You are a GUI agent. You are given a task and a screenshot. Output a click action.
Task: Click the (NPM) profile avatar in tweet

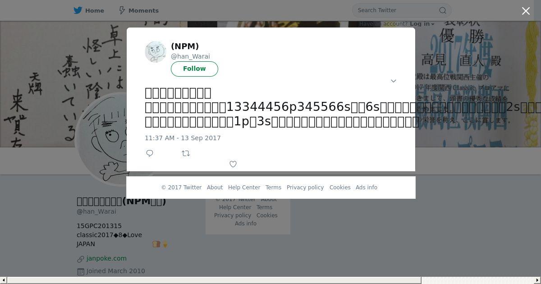point(156,52)
